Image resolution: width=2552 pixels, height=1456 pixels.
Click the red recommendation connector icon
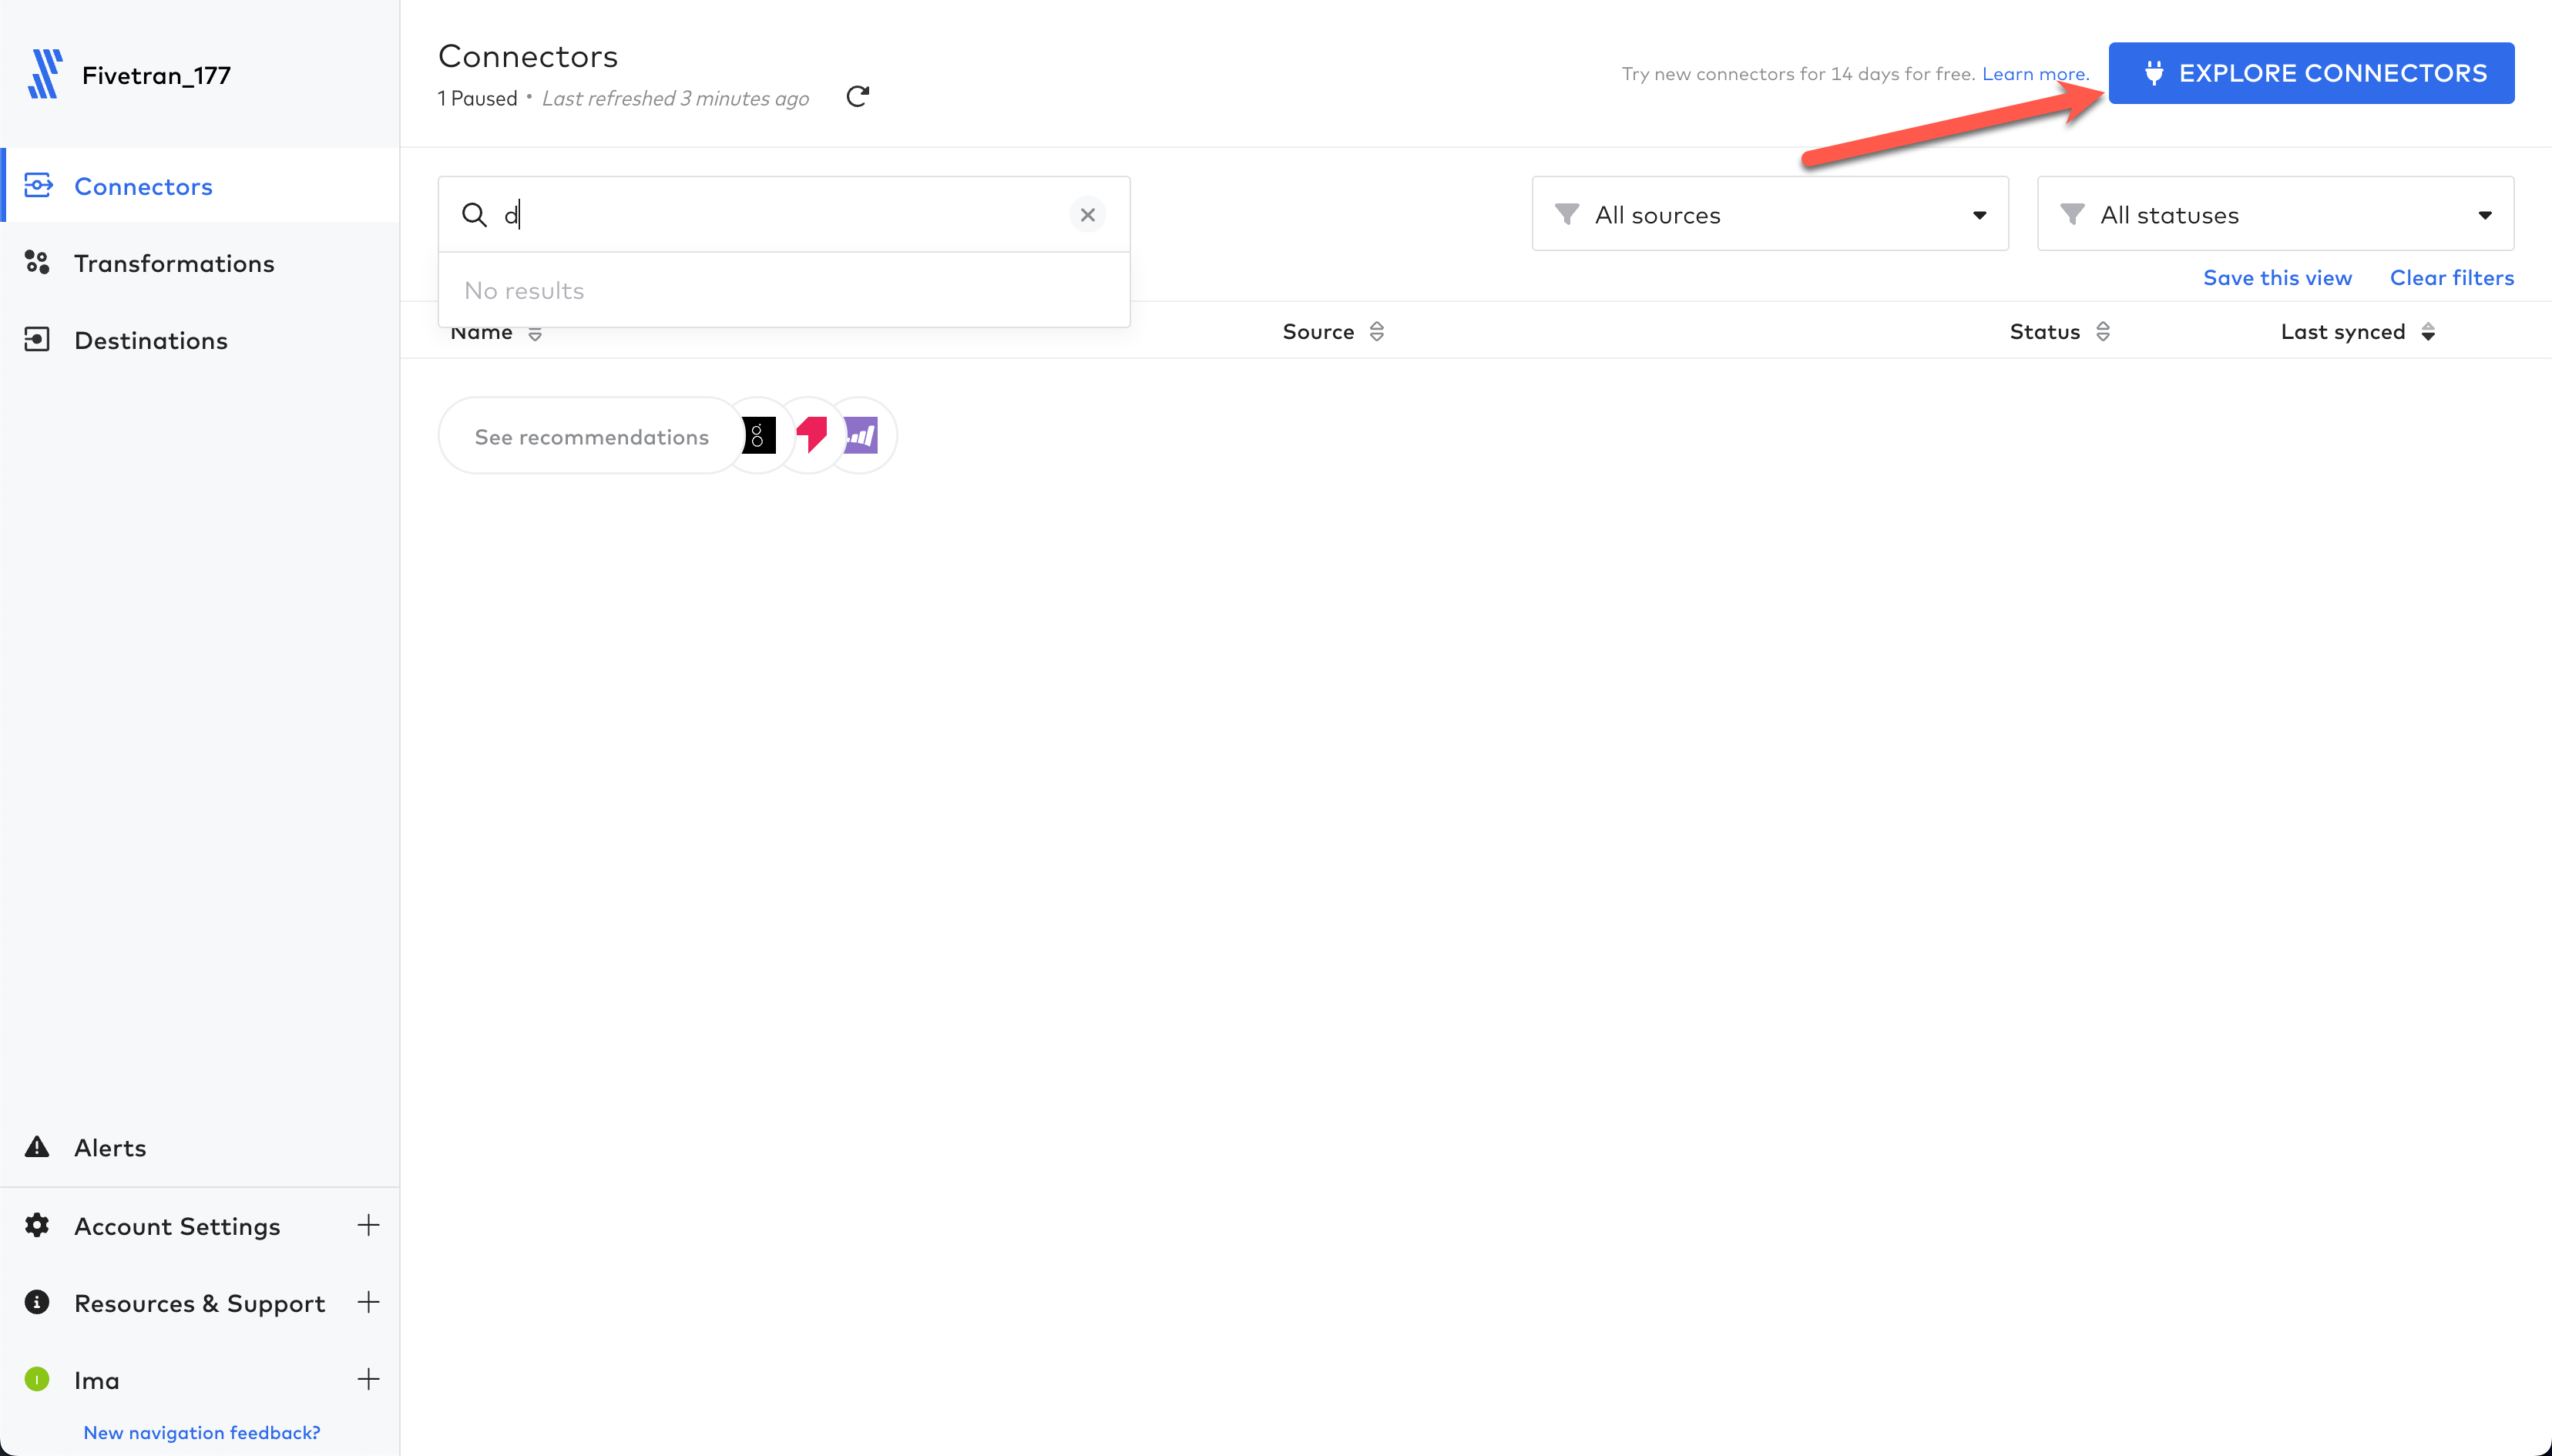click(x=811, y=436)
